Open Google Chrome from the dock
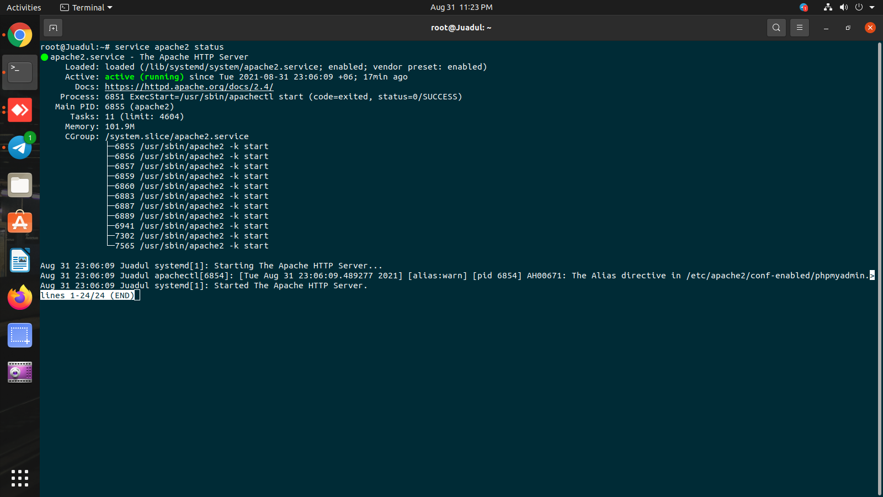The width and height of the screenshot is (883, 497). [x=20, y=35]
